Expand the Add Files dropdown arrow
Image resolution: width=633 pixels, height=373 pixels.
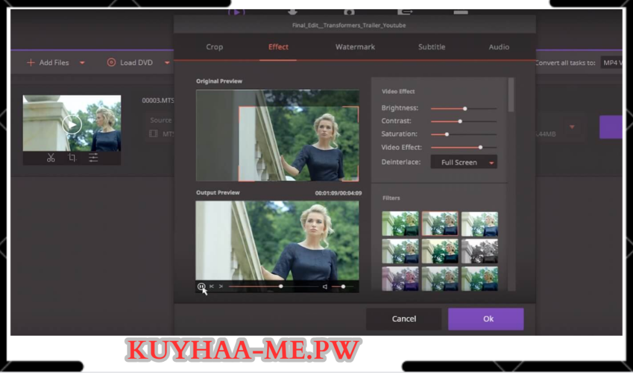[x=82, y=63]
